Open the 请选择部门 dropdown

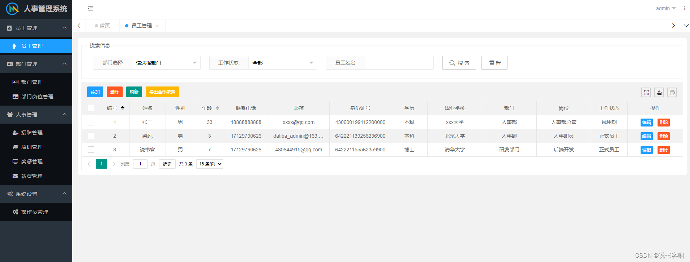pyautogui.click(x=166, y=63)
